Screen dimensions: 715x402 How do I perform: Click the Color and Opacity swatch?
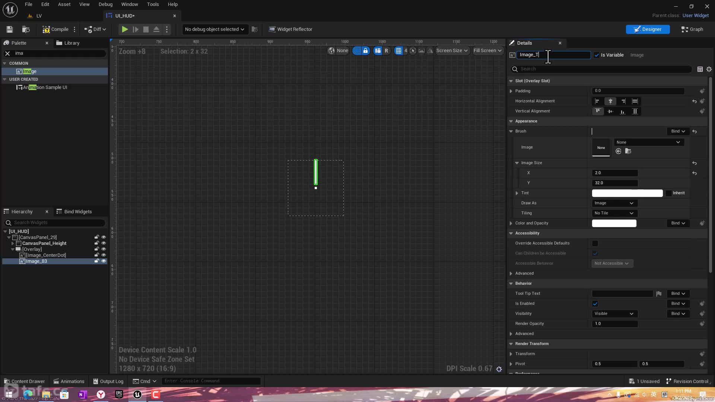[x=614, y=223]
